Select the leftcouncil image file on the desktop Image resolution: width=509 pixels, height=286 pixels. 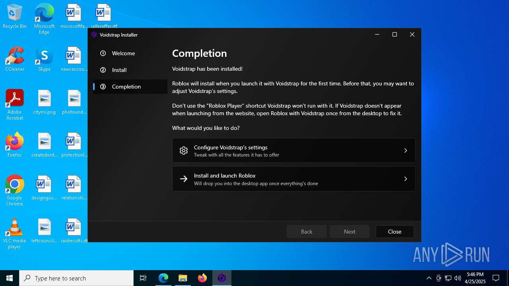[x=44, y=231]
